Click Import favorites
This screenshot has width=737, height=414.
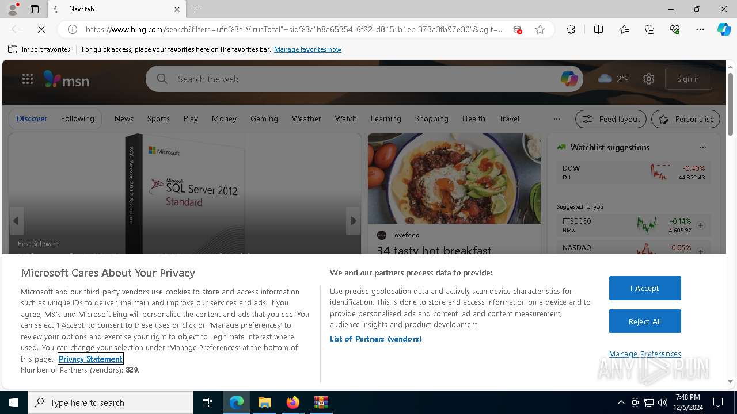point(39,49)
